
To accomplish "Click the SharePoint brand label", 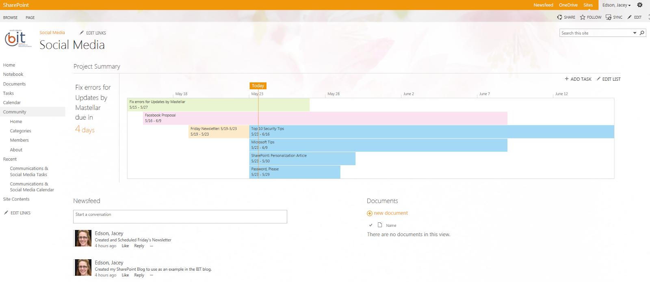I will pyautogui.click(x=16, y=5).
